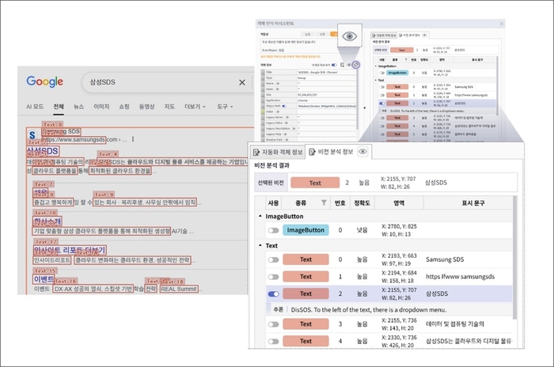
Task: Enable the enlarged Text row 4 switch
Action: 273,341
